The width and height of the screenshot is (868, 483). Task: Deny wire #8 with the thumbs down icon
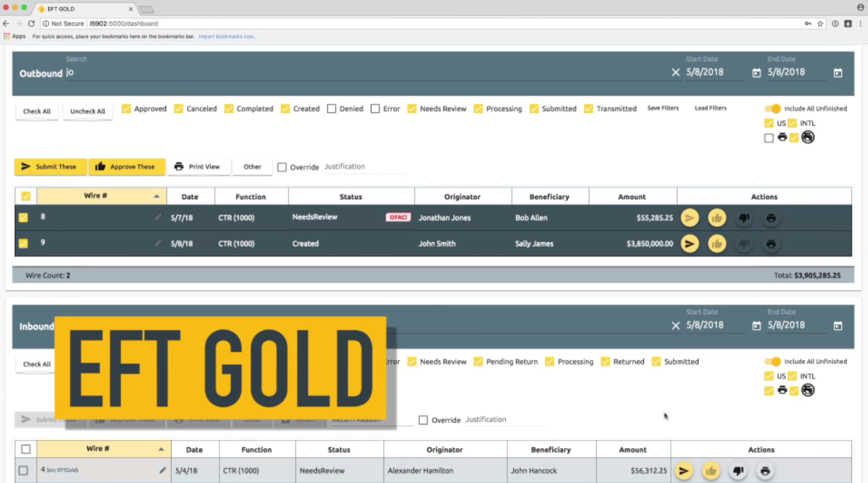[x=744, y=217]
